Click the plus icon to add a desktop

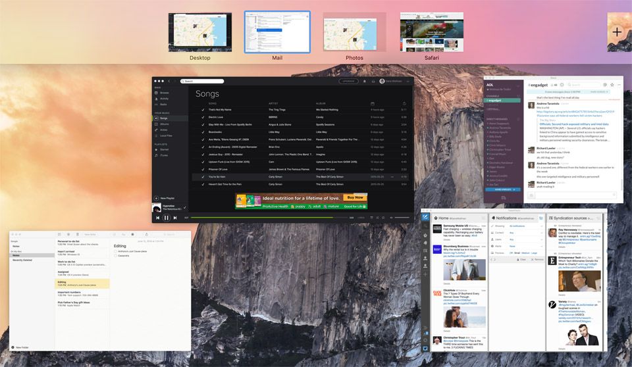[x=617, y=32]
